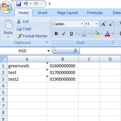
Task: Expand the Paste options arrow
Action: (x=8, y=37)
